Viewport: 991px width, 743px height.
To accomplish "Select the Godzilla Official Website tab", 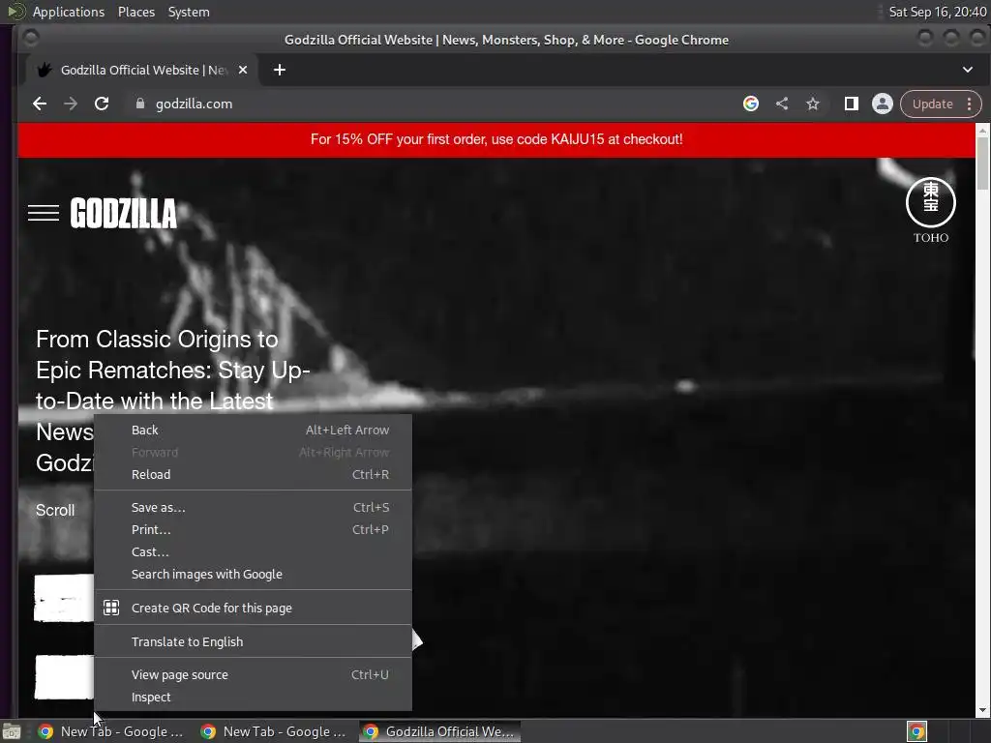I will (141, 70).
